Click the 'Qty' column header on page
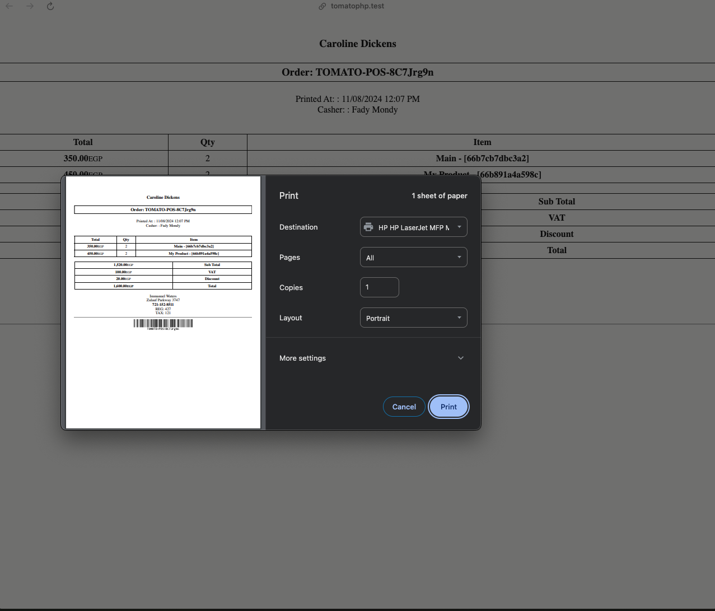This screenshot has width=715, height=611. coord(208,142)
